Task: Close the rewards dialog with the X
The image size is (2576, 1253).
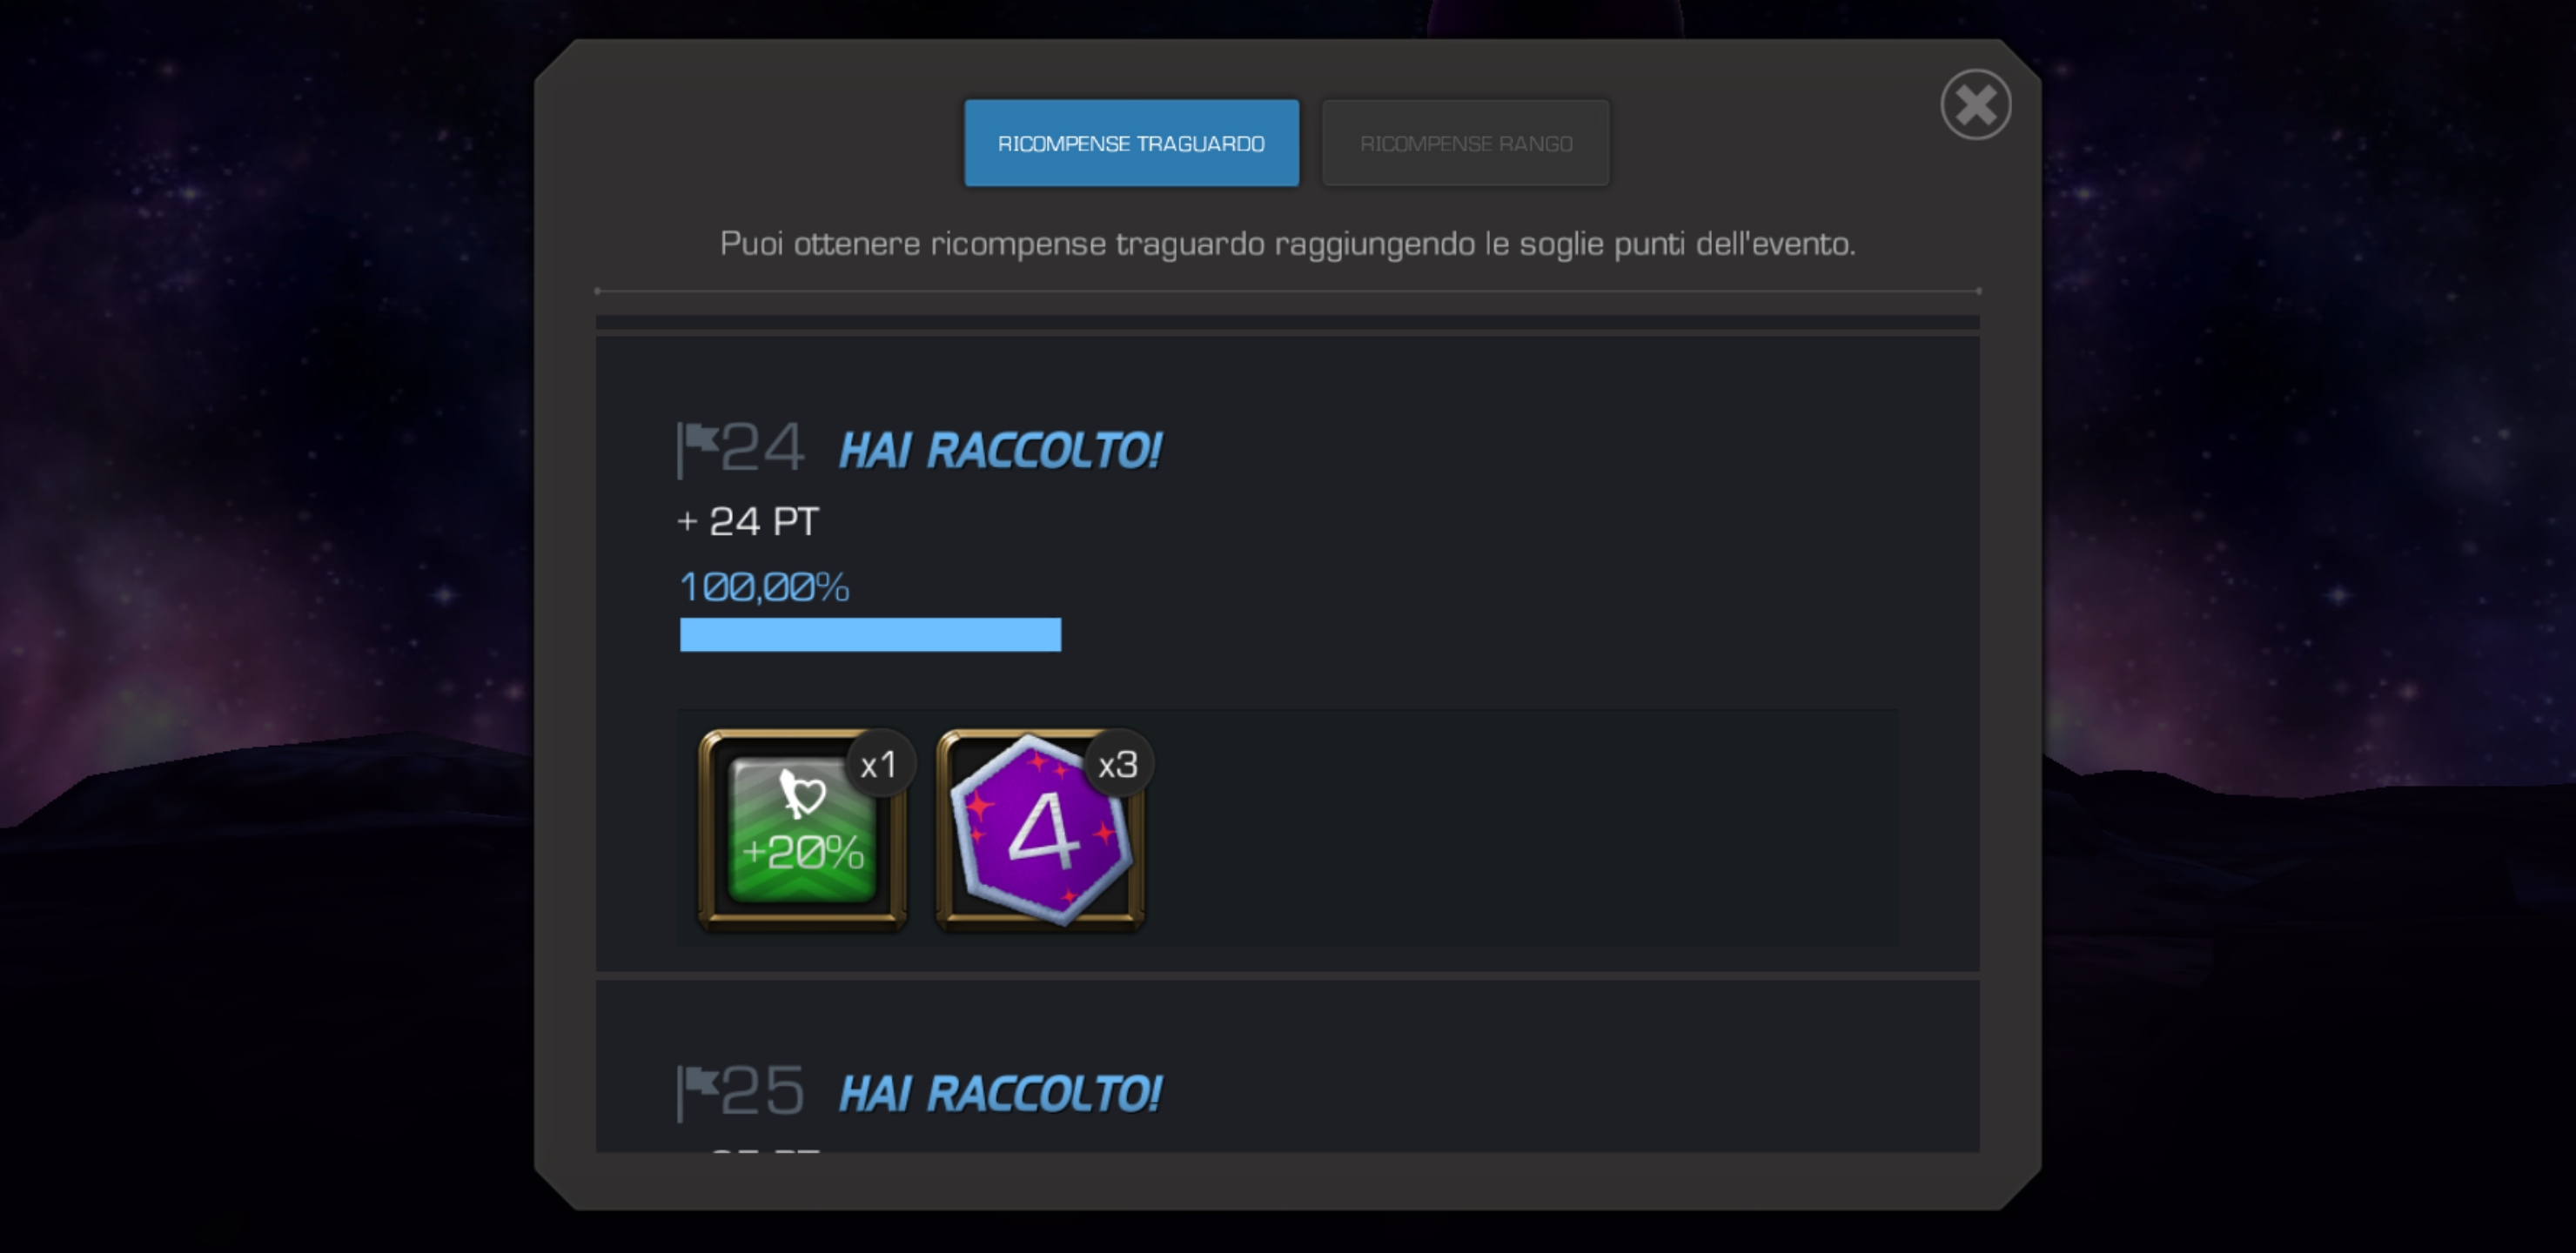Action: [x=1975, y=104]
